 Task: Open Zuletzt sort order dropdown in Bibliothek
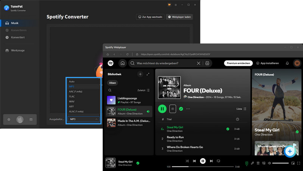click(144, 90)
